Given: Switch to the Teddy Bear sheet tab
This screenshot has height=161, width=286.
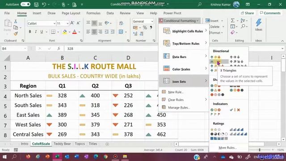Looking at the screenshot, I should point(62,144).
